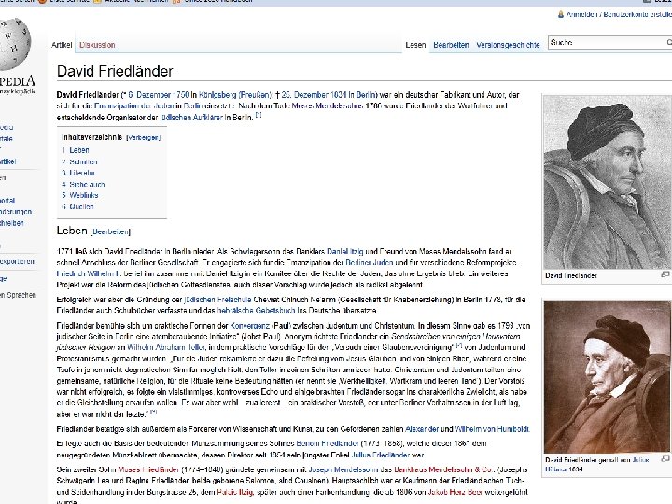Screen dimensions: 672x504
Task: Open the Joseph Mendelssohn link
Action: tap(344, 469)
